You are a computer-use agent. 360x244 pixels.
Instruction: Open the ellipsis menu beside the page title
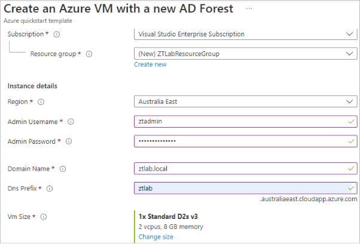point(249,9)
